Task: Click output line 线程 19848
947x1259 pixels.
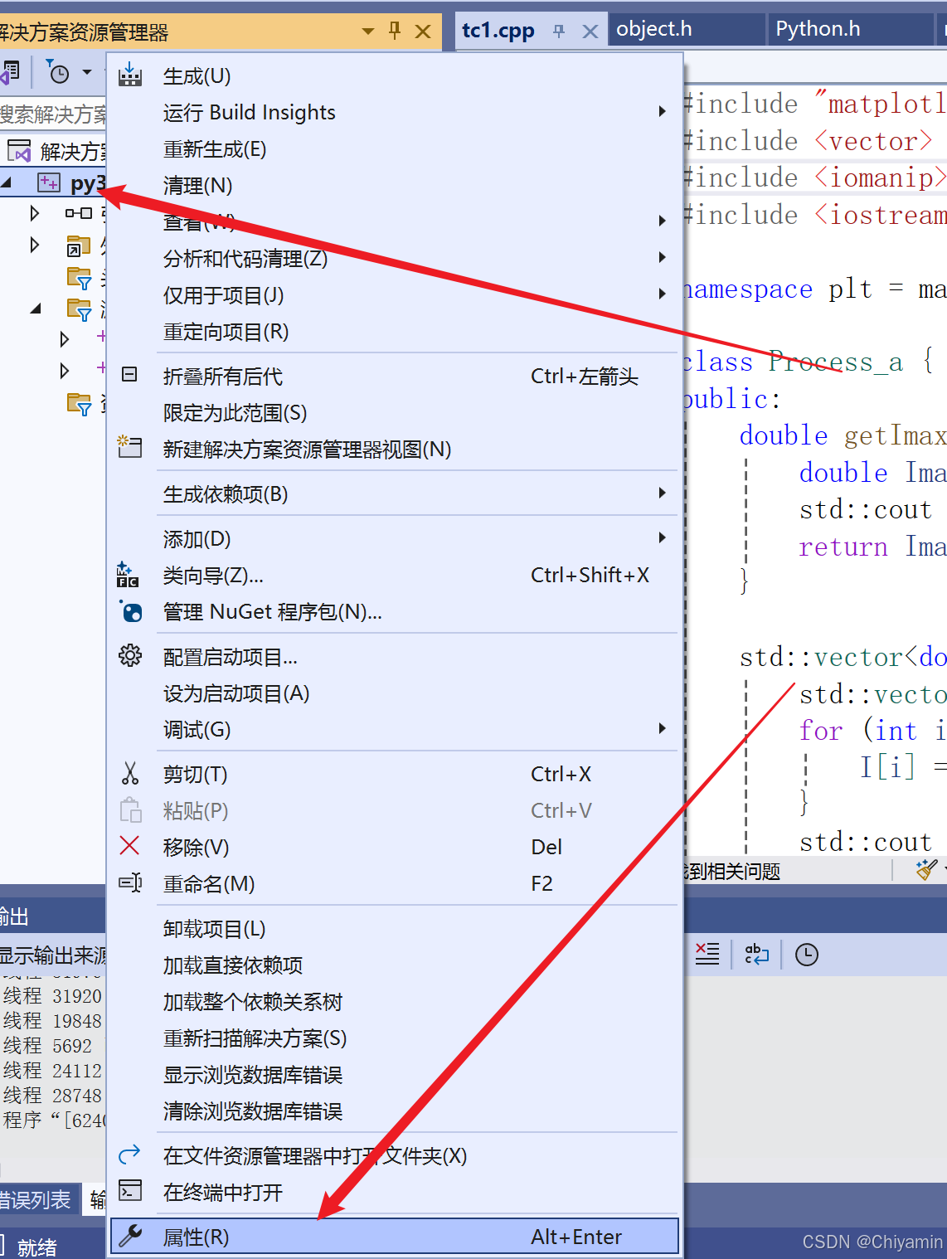Action: 53,1020
